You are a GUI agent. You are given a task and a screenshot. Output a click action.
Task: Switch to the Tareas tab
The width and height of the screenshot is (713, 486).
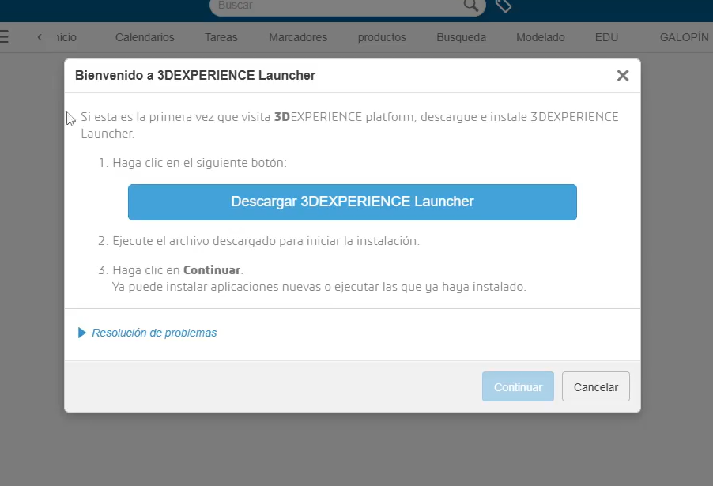click(x=221, y=37)
